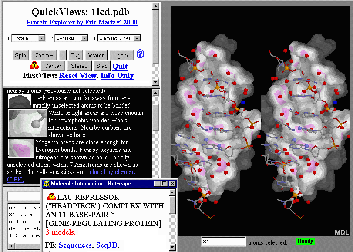Toggle Stereo viewing mode
This screenshot has width=353, height=252.
tap(79, 66)
